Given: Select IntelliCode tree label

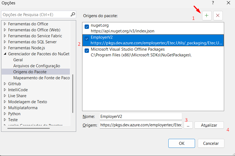Looking at the screenshot, I should click(x=18, y=90).
